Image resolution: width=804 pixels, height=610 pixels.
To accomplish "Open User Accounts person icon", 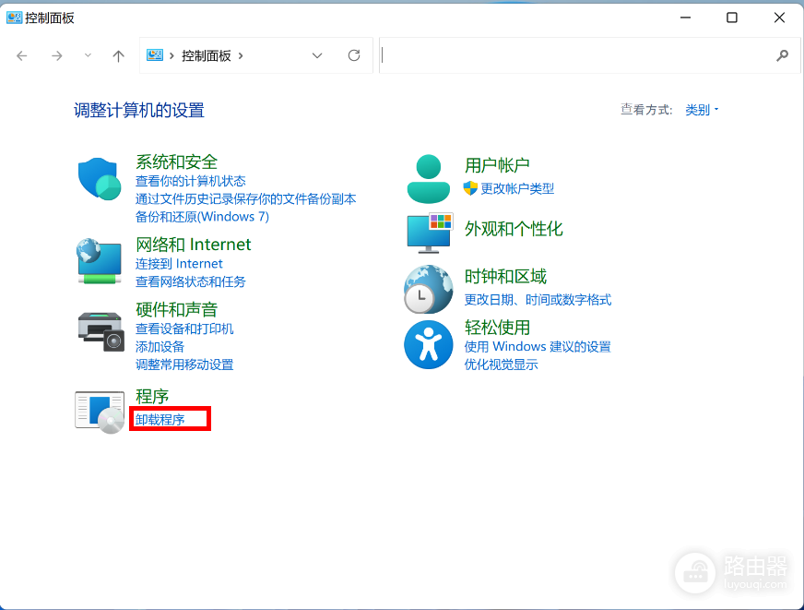I will pyautogui.click(x=428, y=179).
